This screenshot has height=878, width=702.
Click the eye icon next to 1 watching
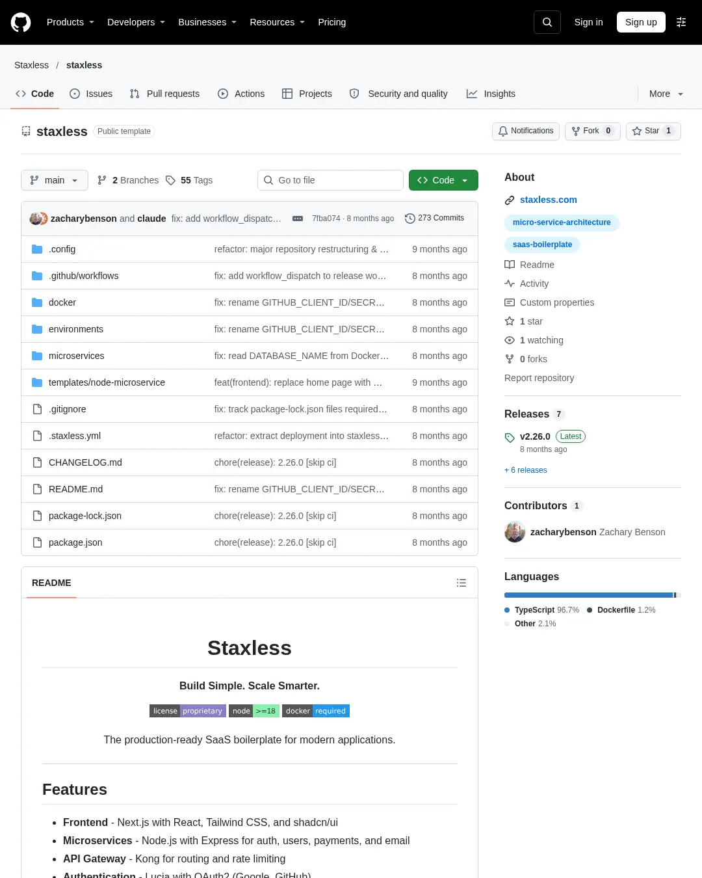[510, 340]
